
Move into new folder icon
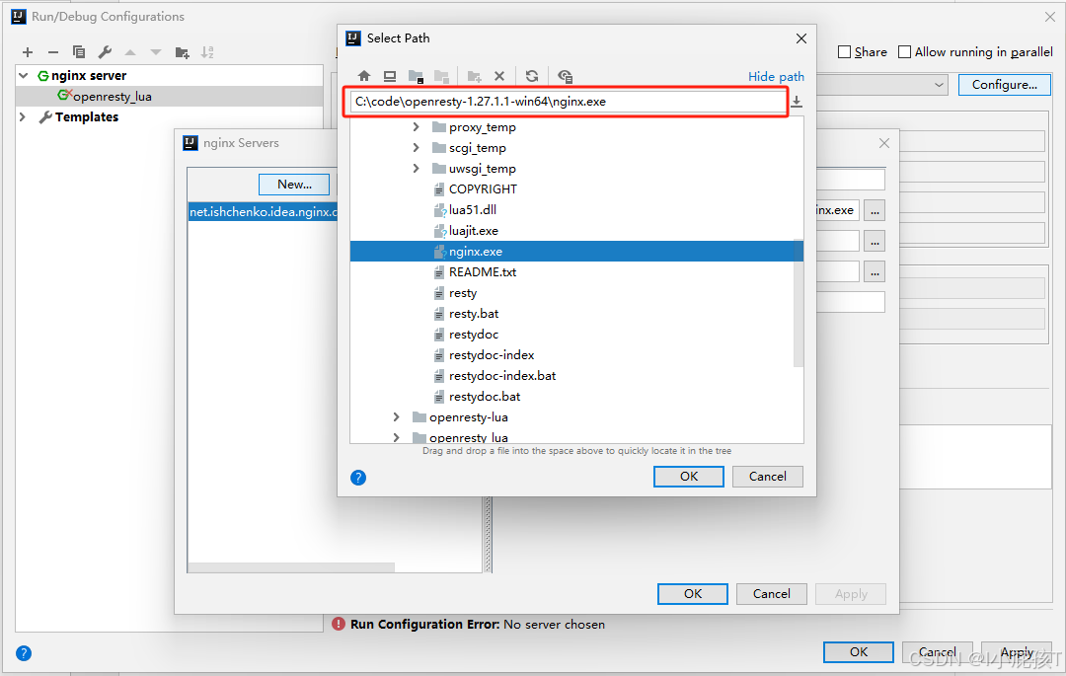click(x=183, y=52)
